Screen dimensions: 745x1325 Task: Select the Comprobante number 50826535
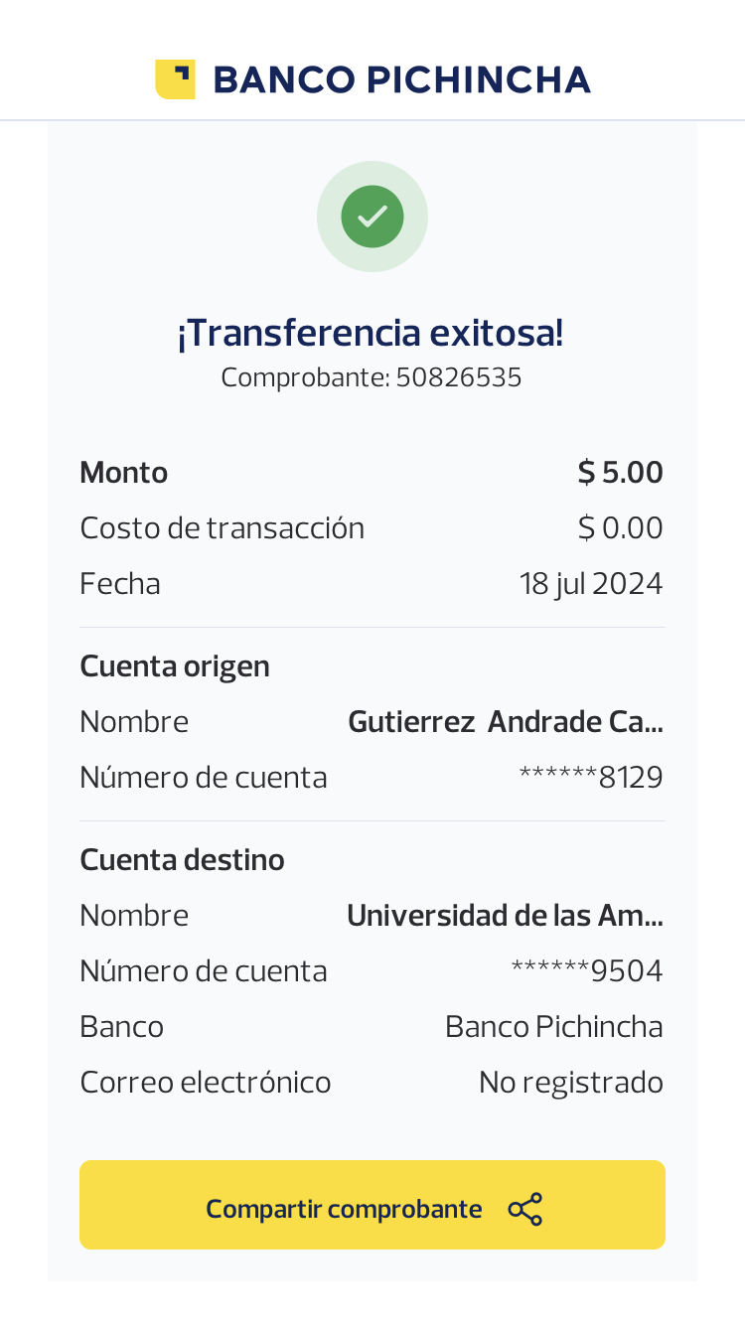coord(458,377)
